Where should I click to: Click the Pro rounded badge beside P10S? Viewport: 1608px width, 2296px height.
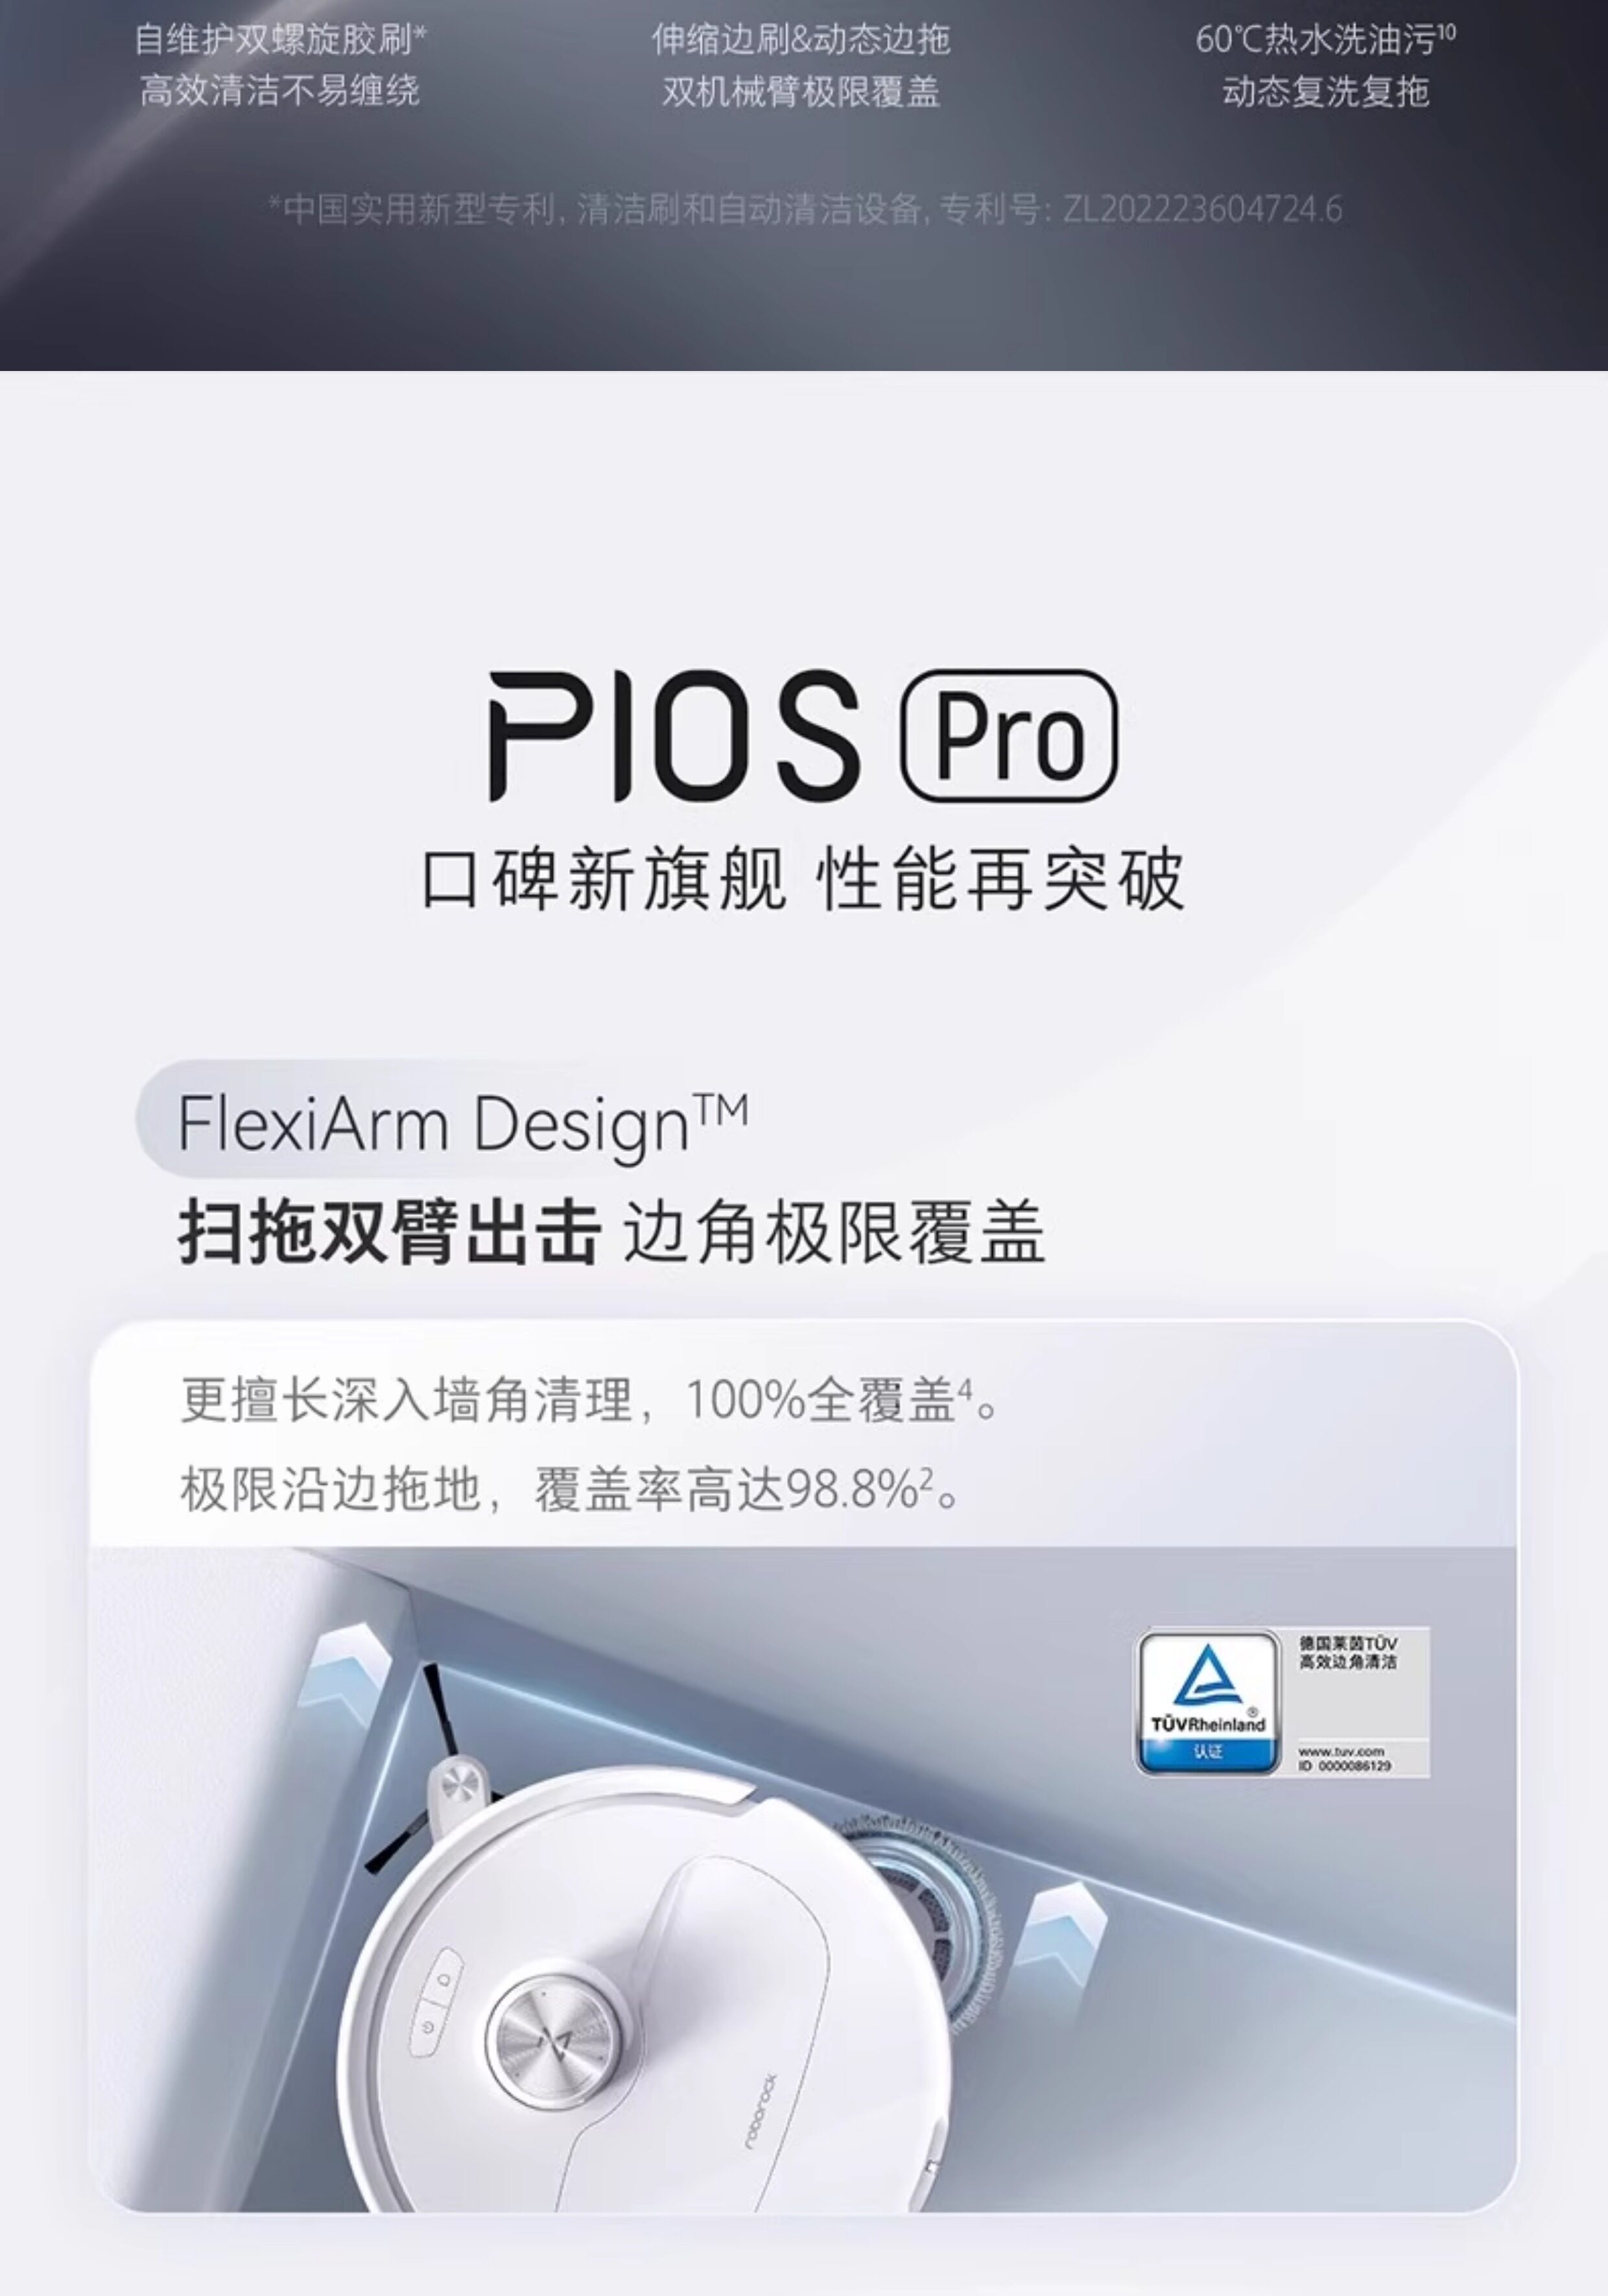pos(1009,735)
